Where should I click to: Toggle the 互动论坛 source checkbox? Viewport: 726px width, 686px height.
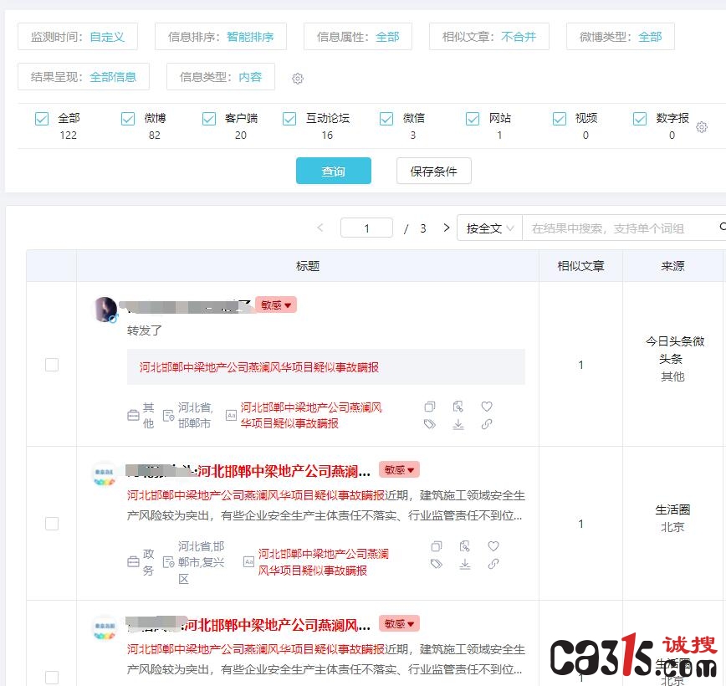pyautogui.click(x=289, y=119)
